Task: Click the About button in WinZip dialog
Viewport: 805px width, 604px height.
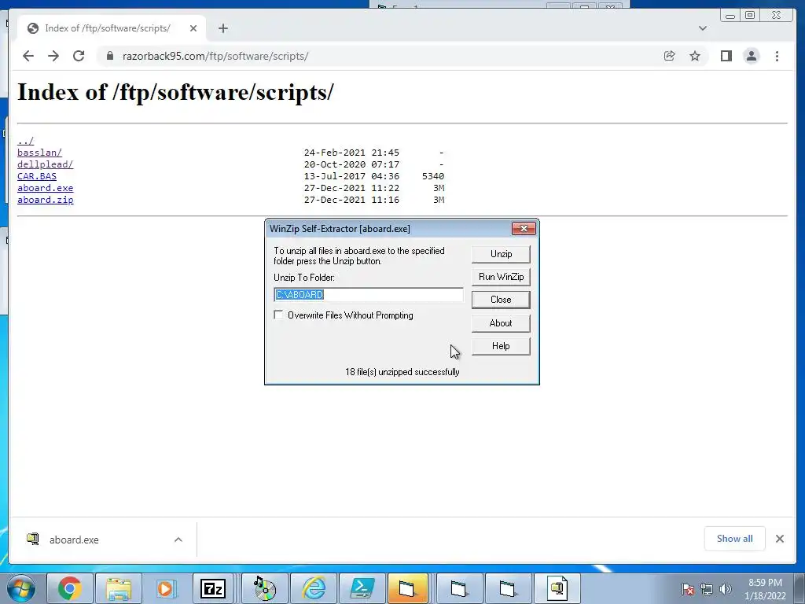Action: tap(501, 323)
